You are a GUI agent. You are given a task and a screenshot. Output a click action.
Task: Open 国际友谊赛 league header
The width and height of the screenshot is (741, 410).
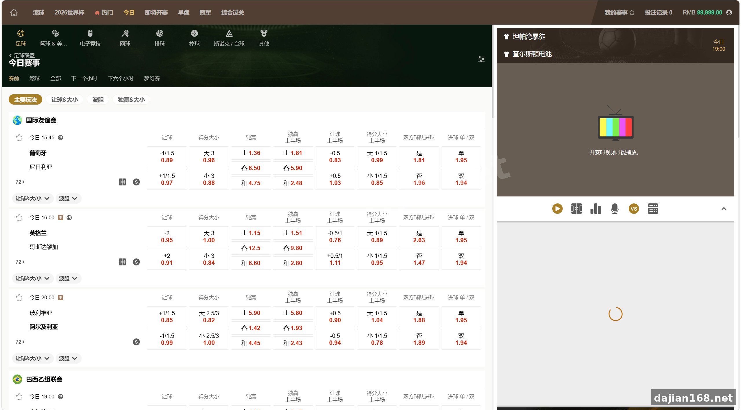click(247, 120)
